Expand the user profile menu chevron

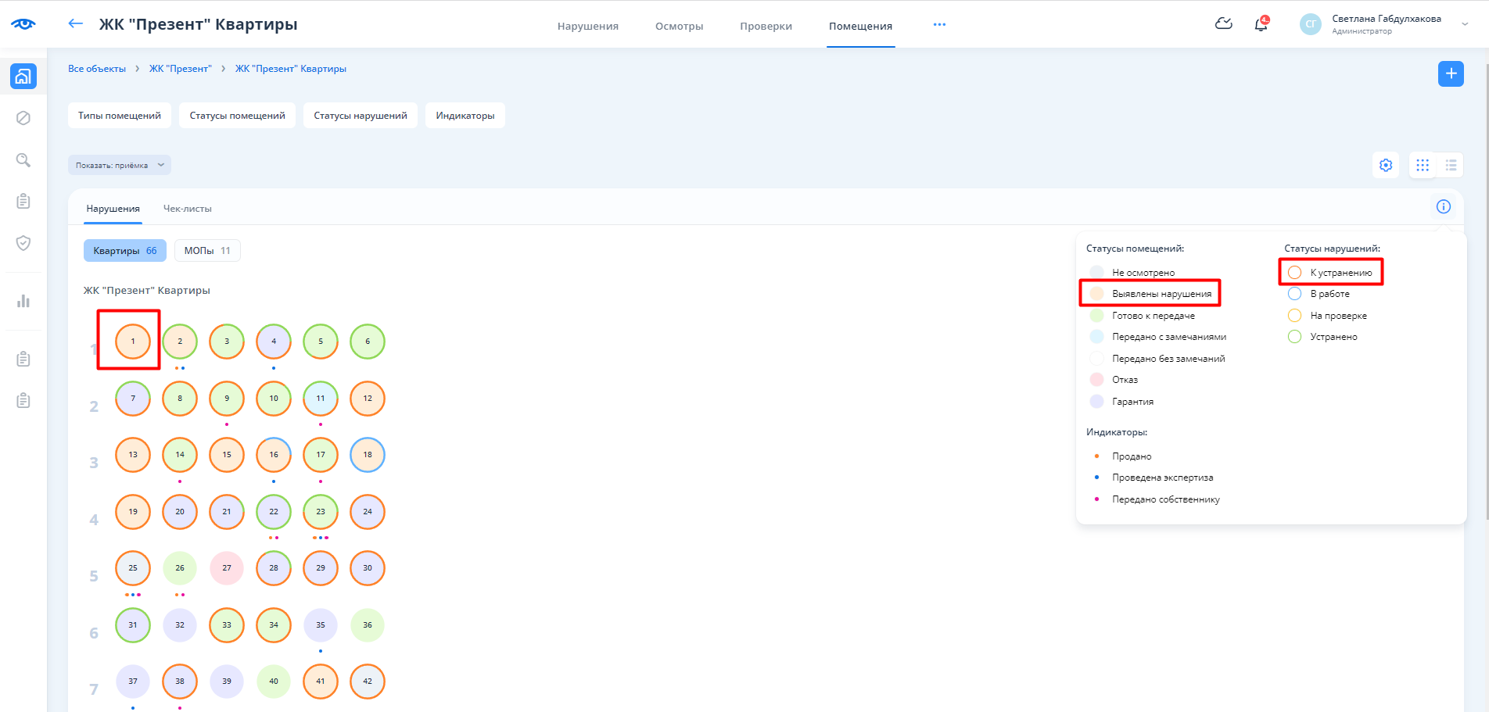tap(1465, 24)
